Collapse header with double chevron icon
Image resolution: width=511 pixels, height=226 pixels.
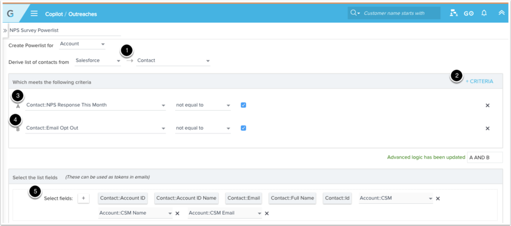coord(501,13)
